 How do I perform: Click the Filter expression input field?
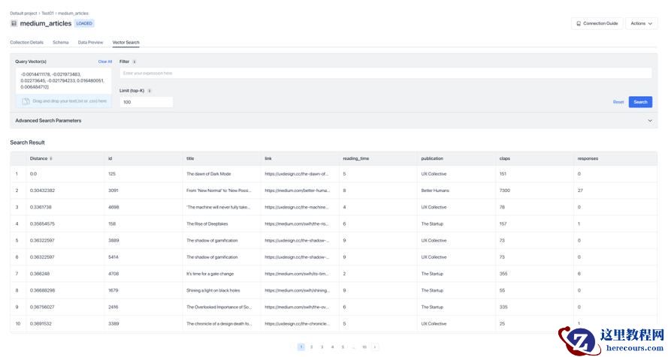tap(385, 73)
